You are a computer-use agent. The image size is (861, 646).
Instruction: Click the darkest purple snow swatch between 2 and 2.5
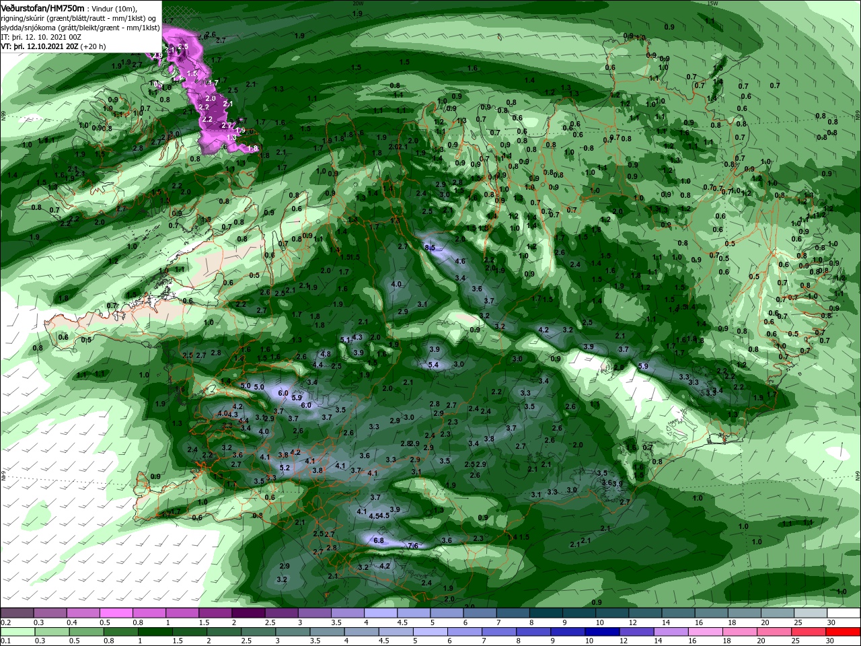[x=248, y=613]
